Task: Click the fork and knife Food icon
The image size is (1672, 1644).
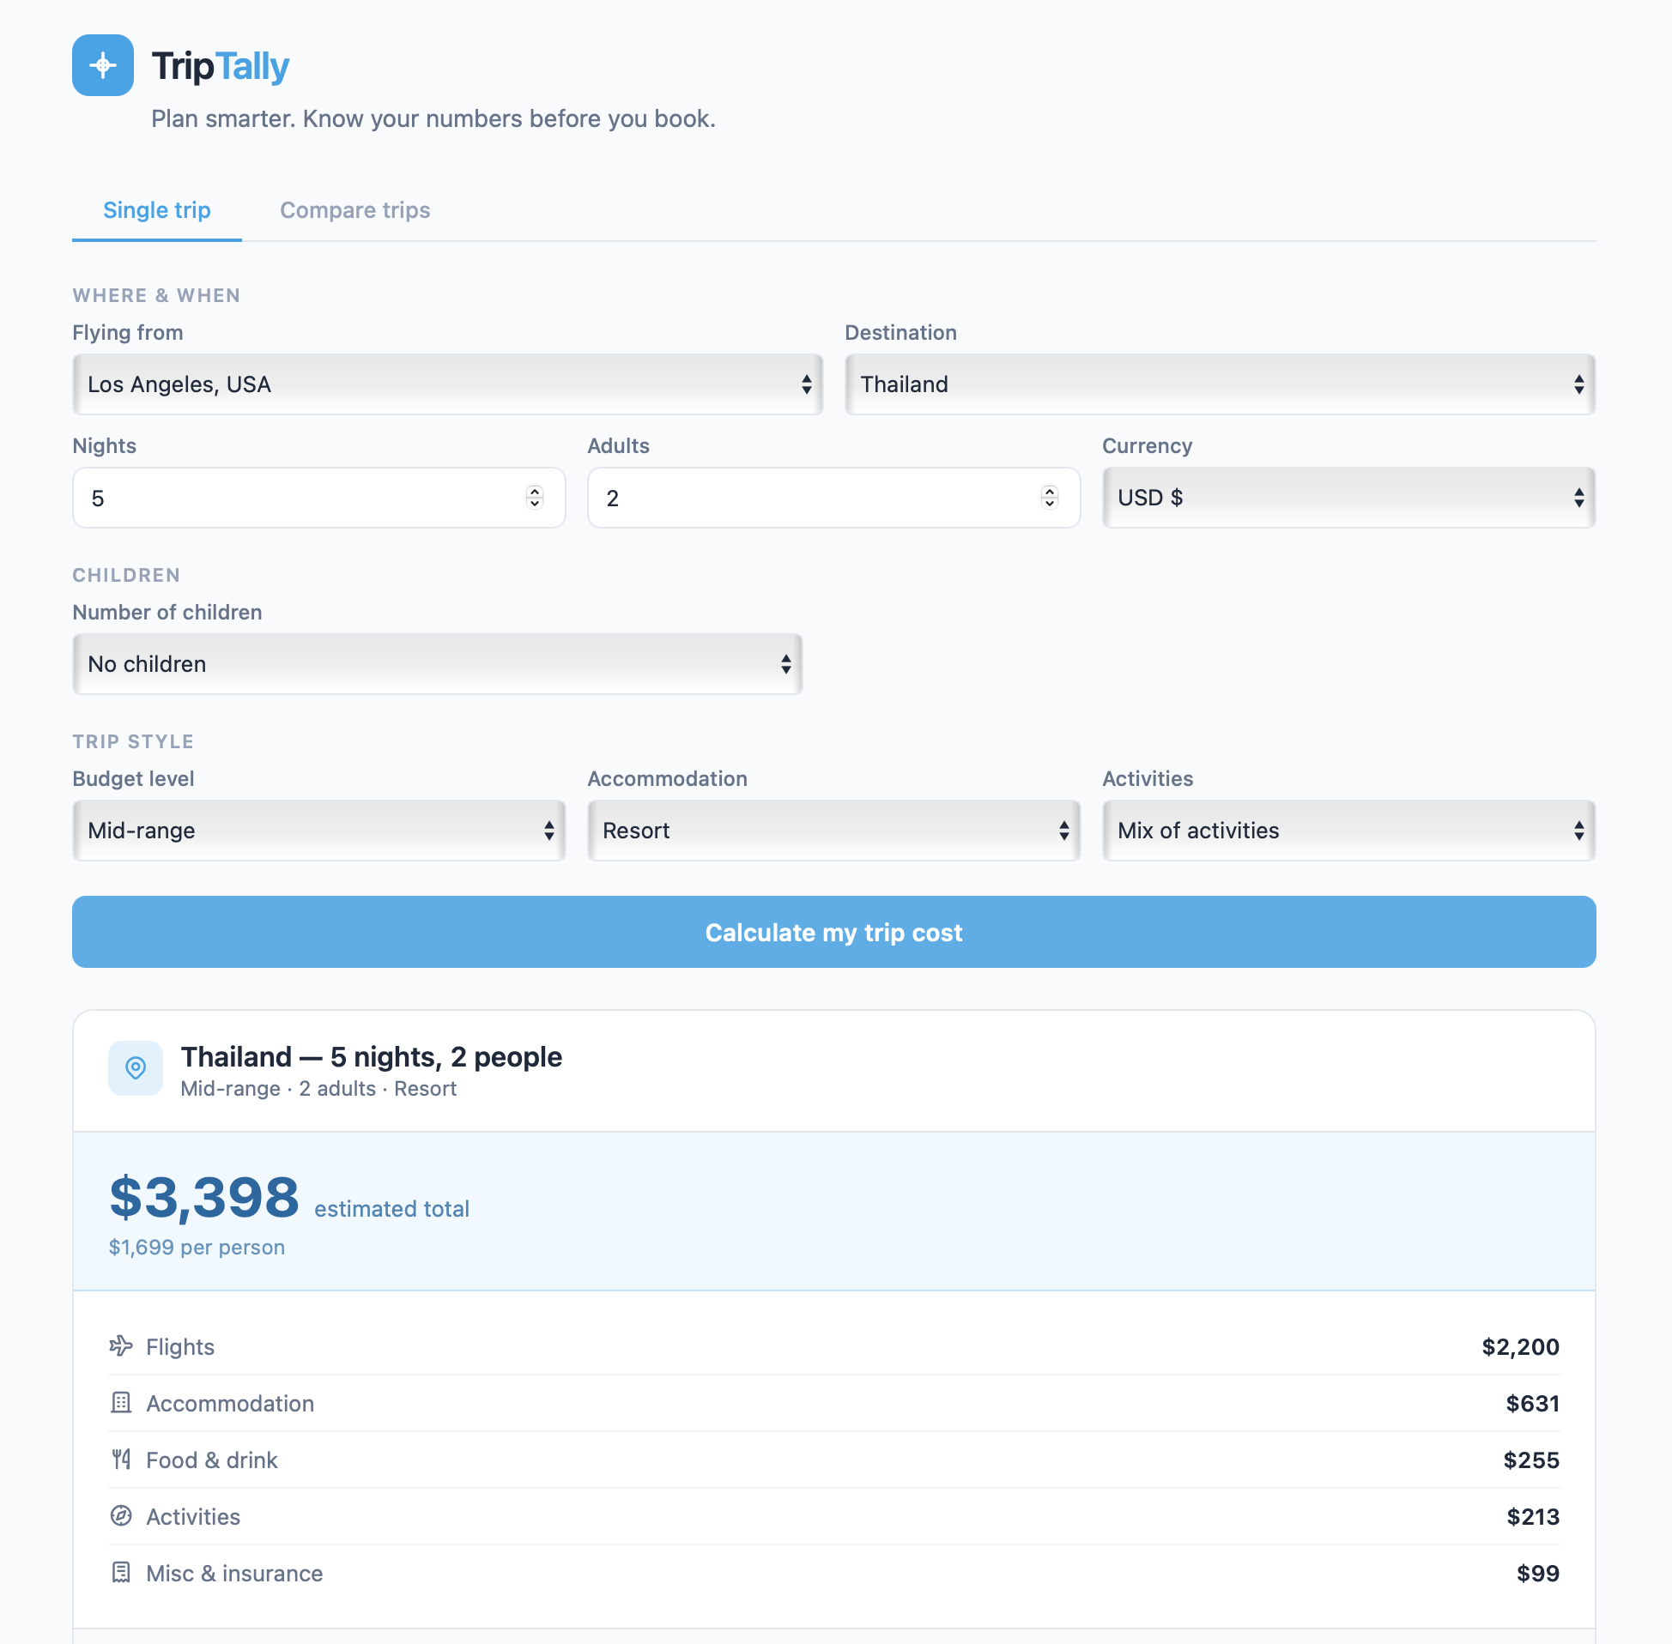Action: tap(121, 1460)
